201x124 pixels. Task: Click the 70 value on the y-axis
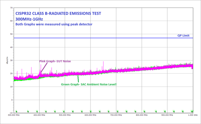click(x=11, y=8)
